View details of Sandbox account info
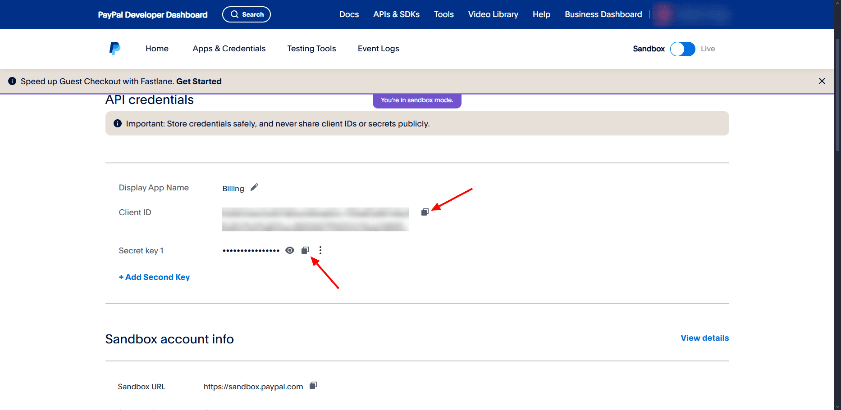The height and width of the screenshot is (410, 841). 704,338
